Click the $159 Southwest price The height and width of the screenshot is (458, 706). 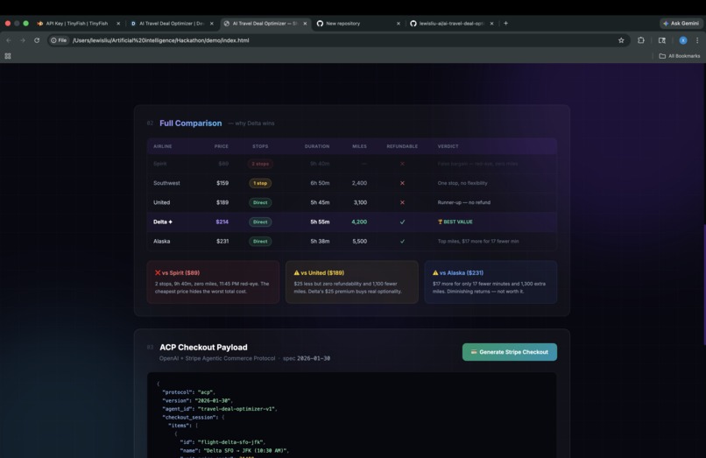(222, 183)
